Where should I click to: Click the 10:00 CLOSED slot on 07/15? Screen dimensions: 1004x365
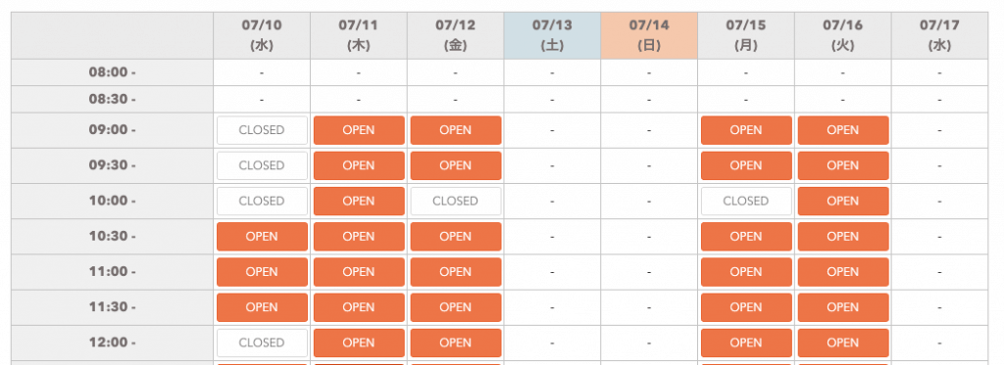(746, 202)
